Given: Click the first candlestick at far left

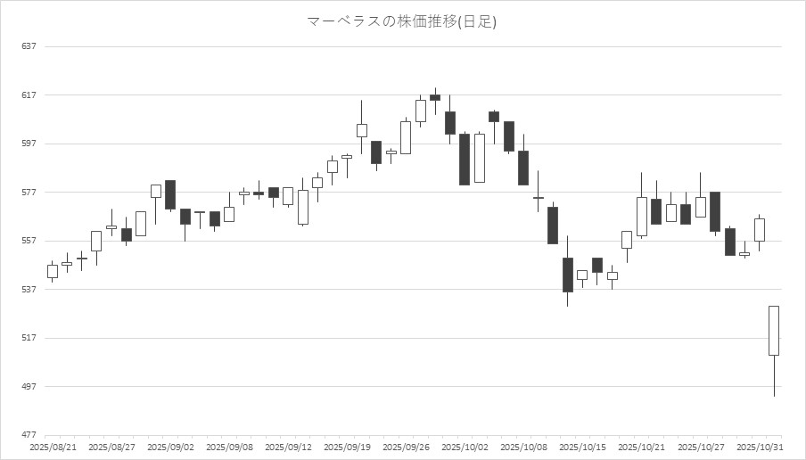Looking at the screenshot, I should click(x=53, y=271).
